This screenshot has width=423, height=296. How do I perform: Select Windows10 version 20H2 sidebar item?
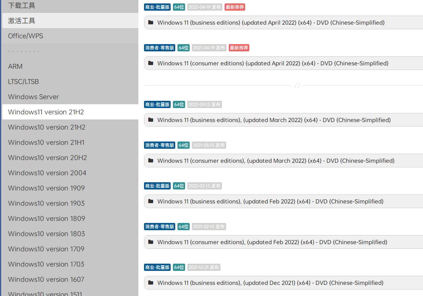[70, 158]
